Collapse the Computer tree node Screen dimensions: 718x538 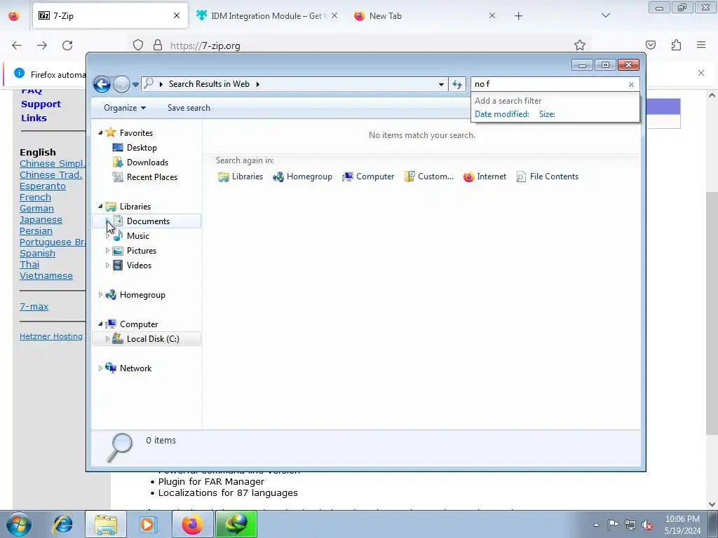pos(100,324)
